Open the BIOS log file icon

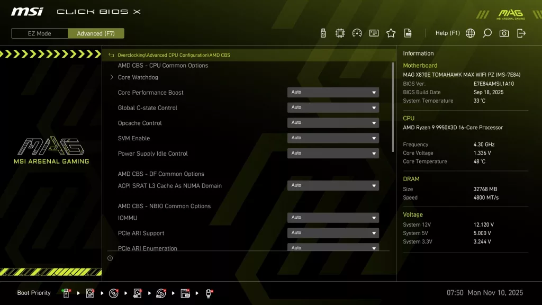408,32
